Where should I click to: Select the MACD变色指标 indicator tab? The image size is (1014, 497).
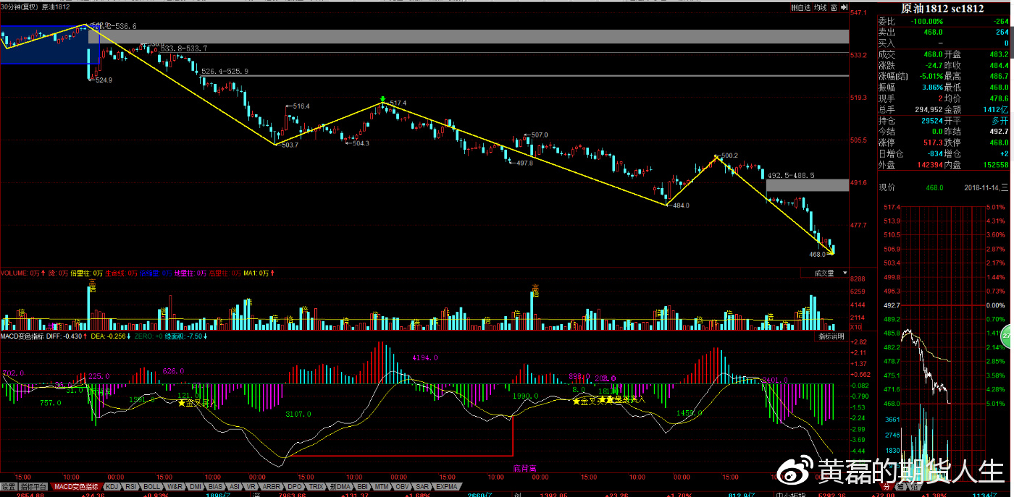76,487
